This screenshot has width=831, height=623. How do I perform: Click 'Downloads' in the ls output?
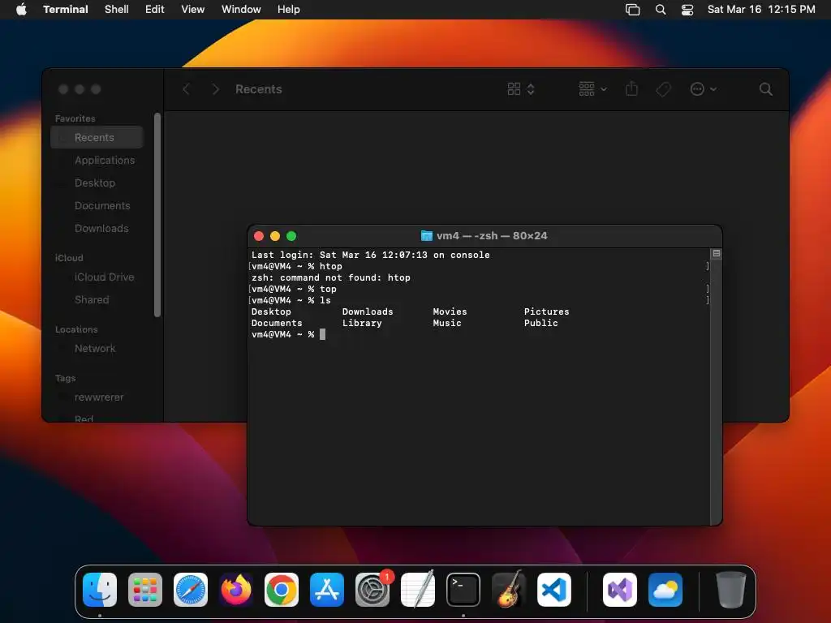(x=368, y=311)
